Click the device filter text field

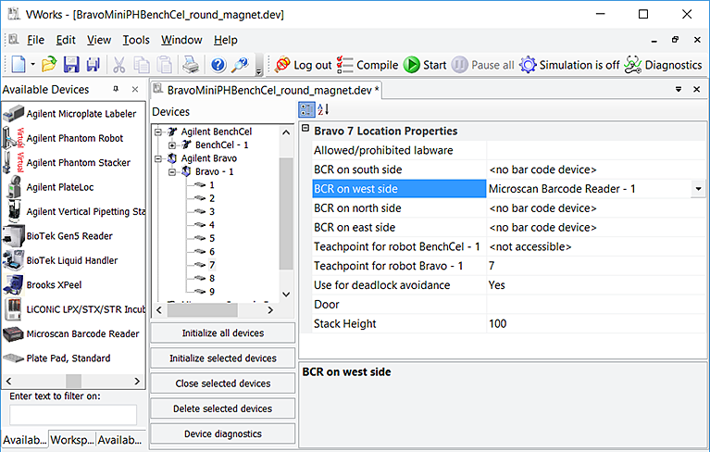pyautogui.click(x=72, y=415)
